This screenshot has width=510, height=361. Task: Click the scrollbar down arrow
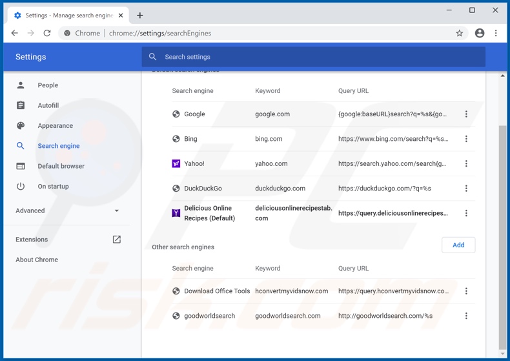(503, 353)
